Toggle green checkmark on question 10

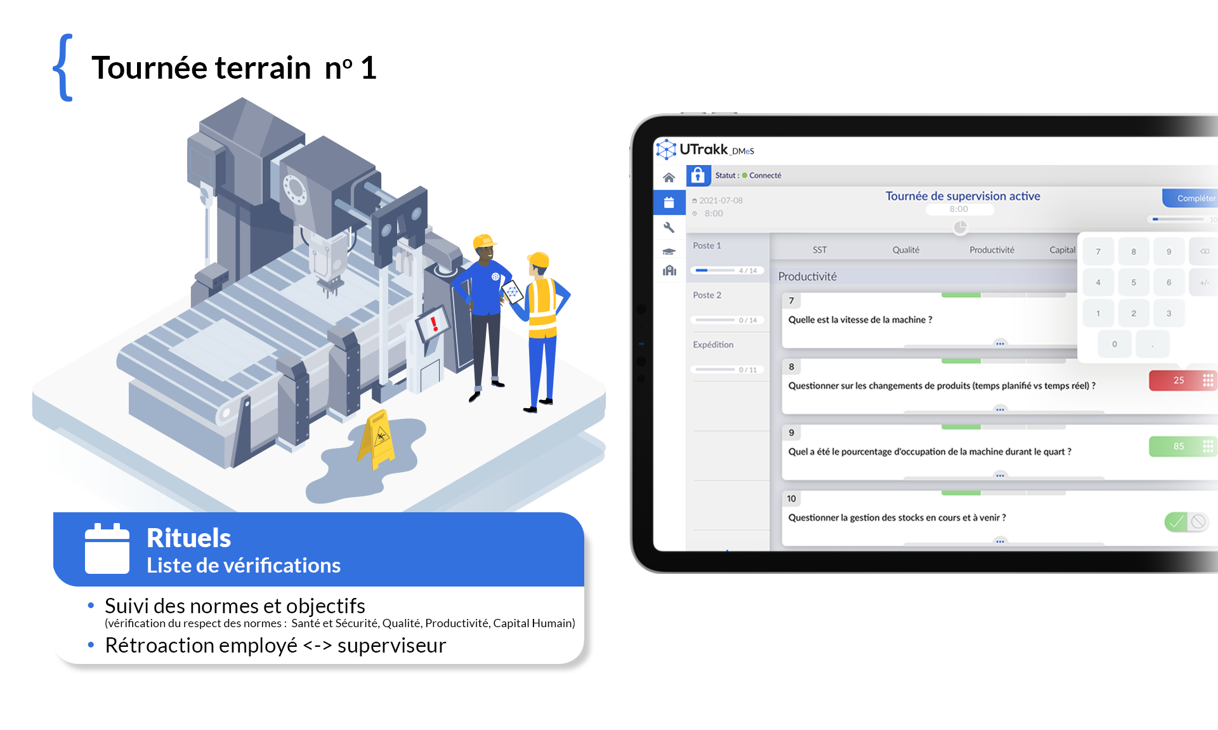(1175, 522)
